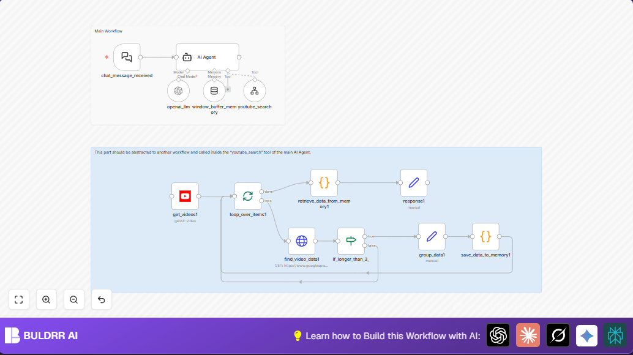Click the Learn how to Build text
The height and width of the screenshot is (355, 633).
(x=393, y=335)
